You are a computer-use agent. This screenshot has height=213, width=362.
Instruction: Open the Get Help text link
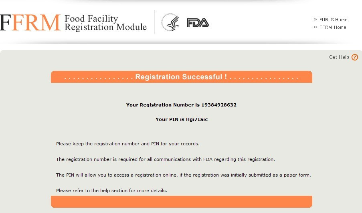click(339, 57)
